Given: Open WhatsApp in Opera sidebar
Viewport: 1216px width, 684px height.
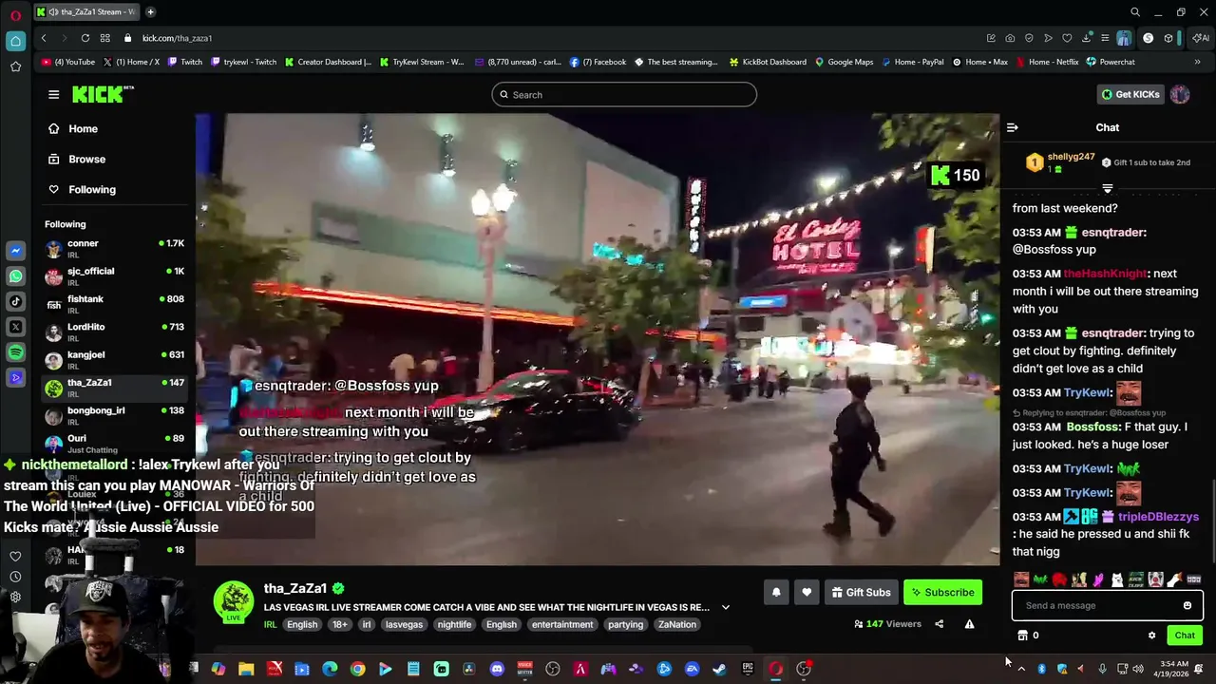Looking at the screenshot, I should click(15, 276).
